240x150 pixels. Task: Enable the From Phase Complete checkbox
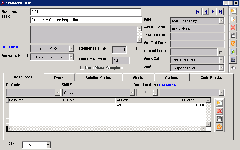pyautogui.click(x=82, y=68)
